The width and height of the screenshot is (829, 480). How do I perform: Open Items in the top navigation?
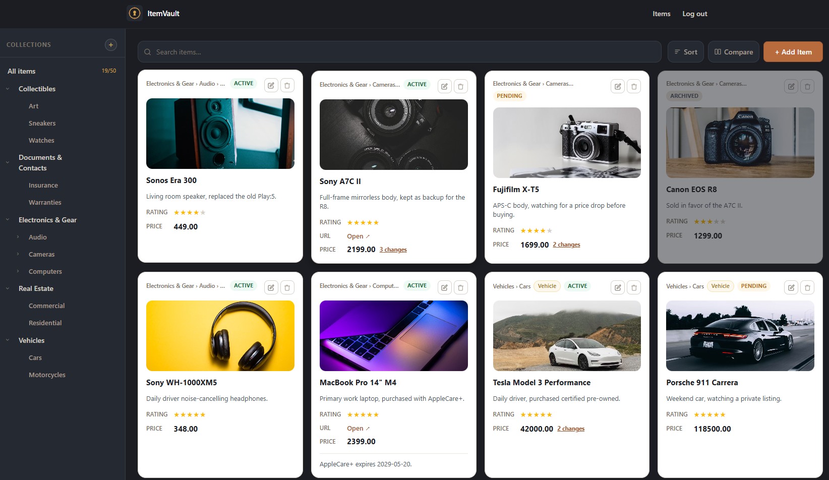(661, 14)
